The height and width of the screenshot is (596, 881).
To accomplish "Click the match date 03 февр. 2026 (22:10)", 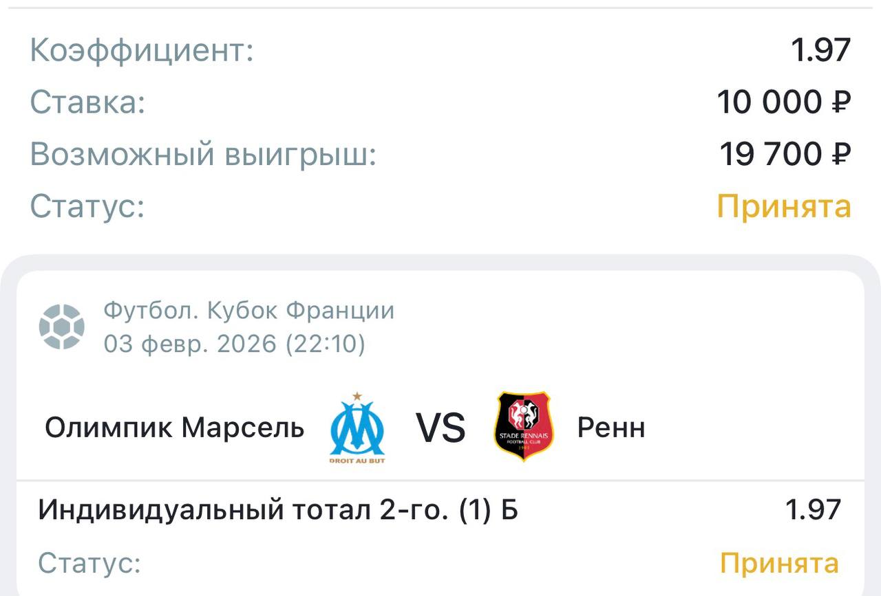I will (234, 344).
